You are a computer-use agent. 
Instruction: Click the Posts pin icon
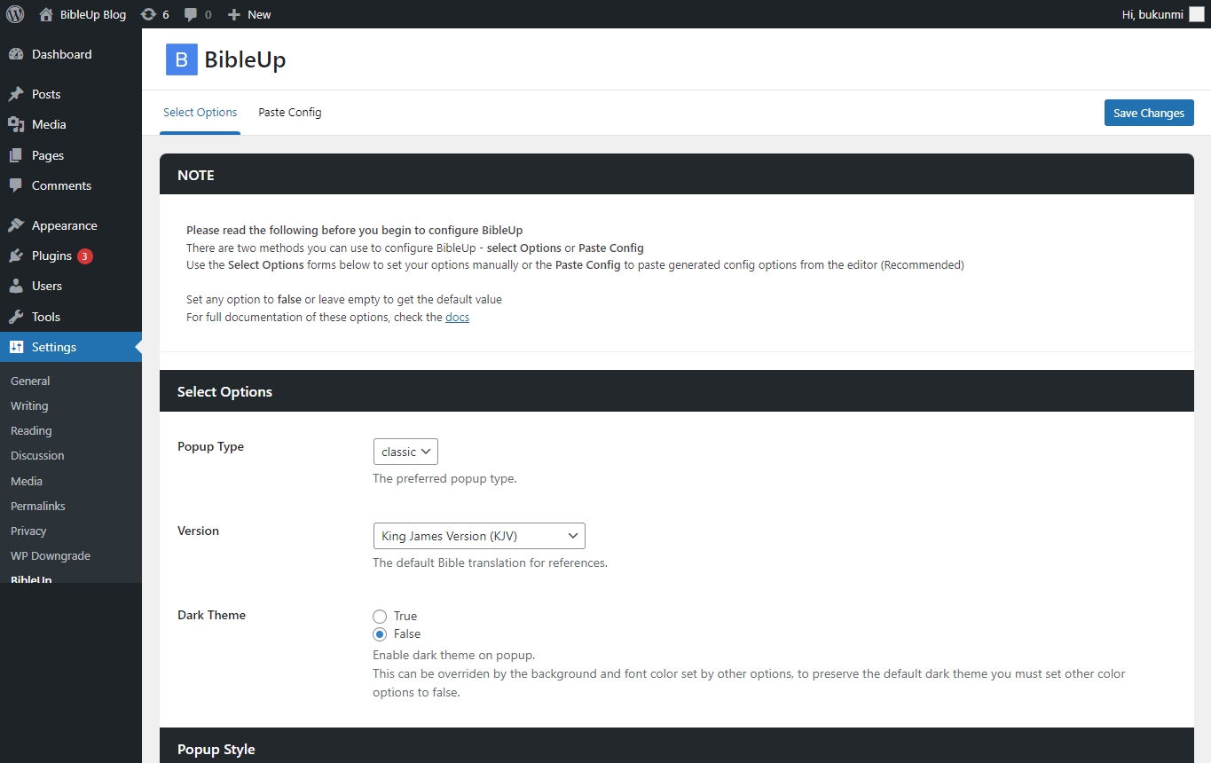pos(16,94)
